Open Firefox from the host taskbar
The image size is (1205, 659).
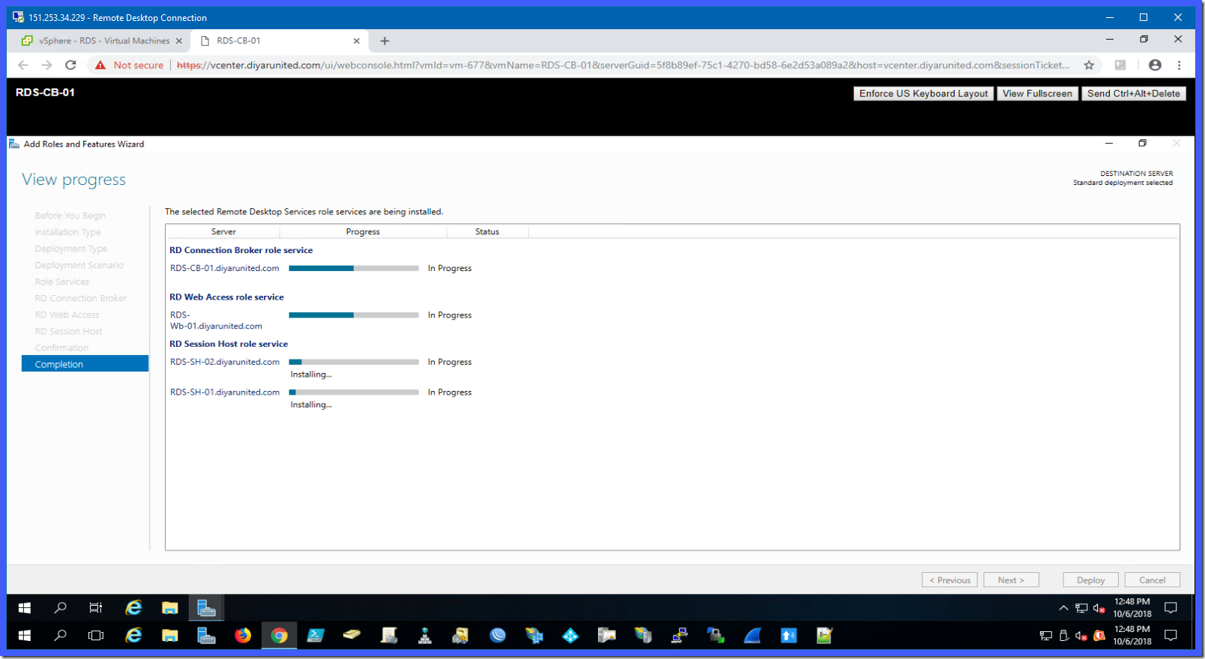click(x=243, y=636)
